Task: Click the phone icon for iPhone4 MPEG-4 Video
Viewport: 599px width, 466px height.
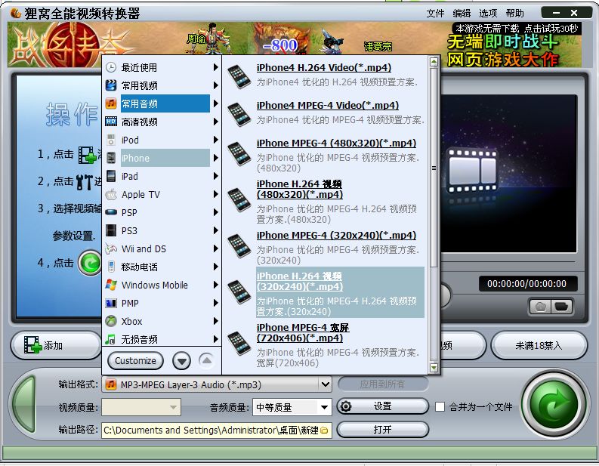Action: pos(239,114)
